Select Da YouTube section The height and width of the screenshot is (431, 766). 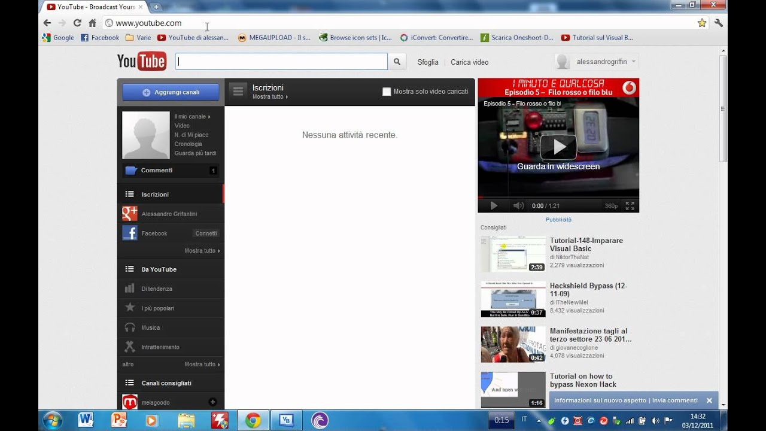171,269
